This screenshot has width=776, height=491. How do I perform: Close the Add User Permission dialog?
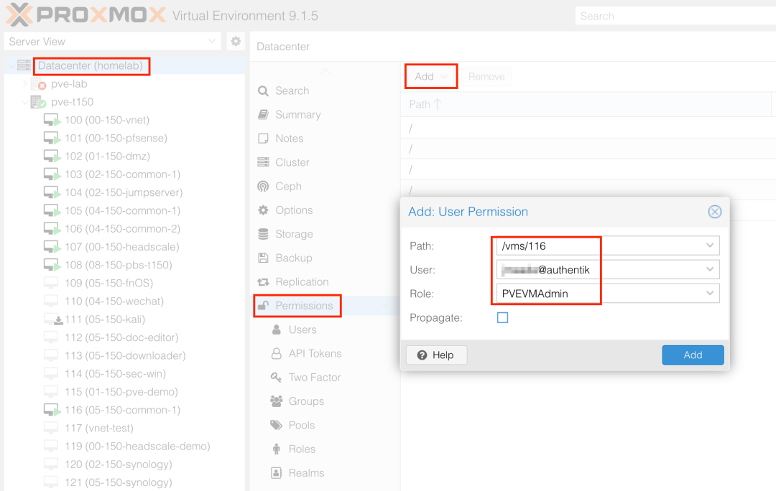click(714, 212)
